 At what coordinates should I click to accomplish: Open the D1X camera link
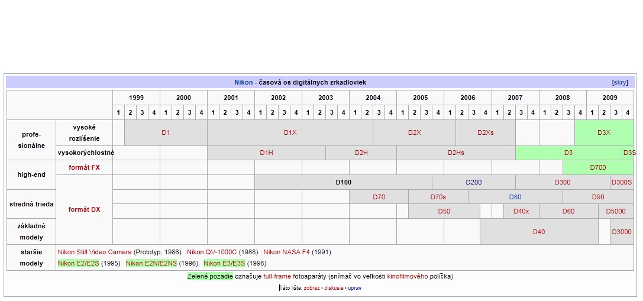click(x=290, y=133)
